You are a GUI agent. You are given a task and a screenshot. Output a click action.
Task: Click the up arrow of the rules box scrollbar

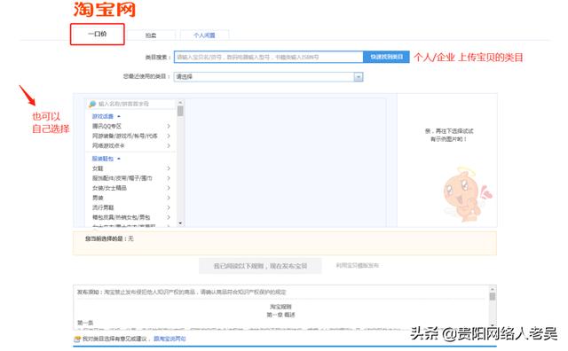(x=492, y=289)
